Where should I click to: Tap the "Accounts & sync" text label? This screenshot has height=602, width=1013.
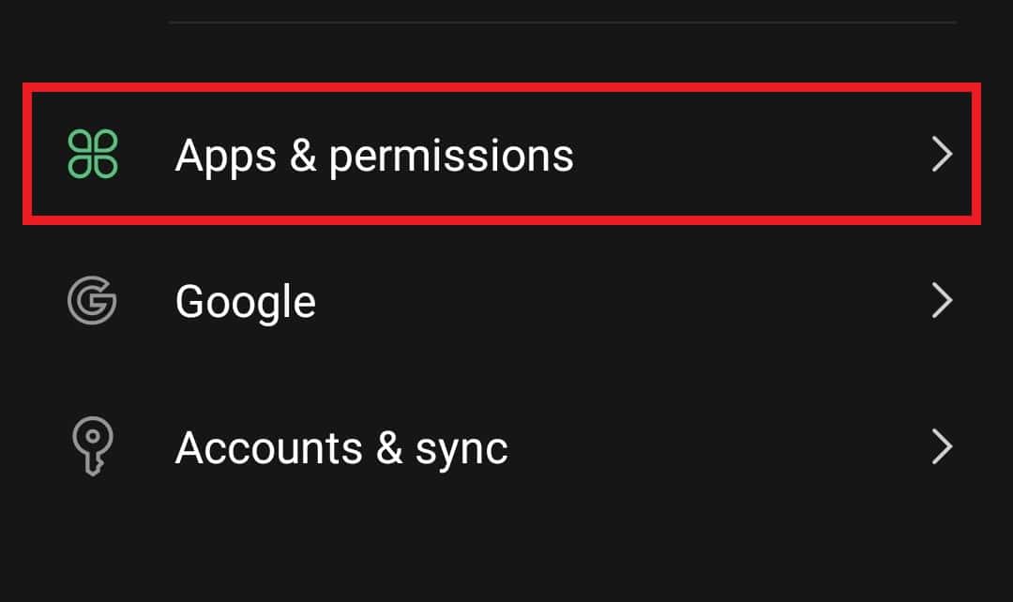tap(341, 447)
